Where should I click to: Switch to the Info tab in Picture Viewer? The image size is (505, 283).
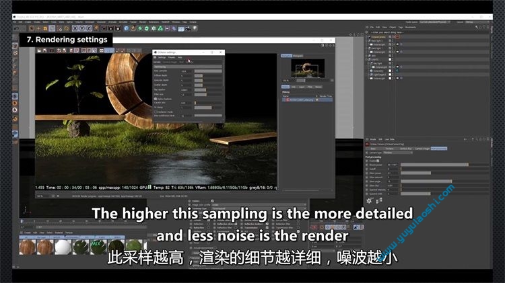click(294, 87)
